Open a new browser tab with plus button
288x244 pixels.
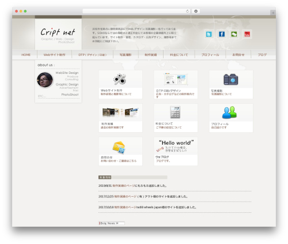click(273, 13)
